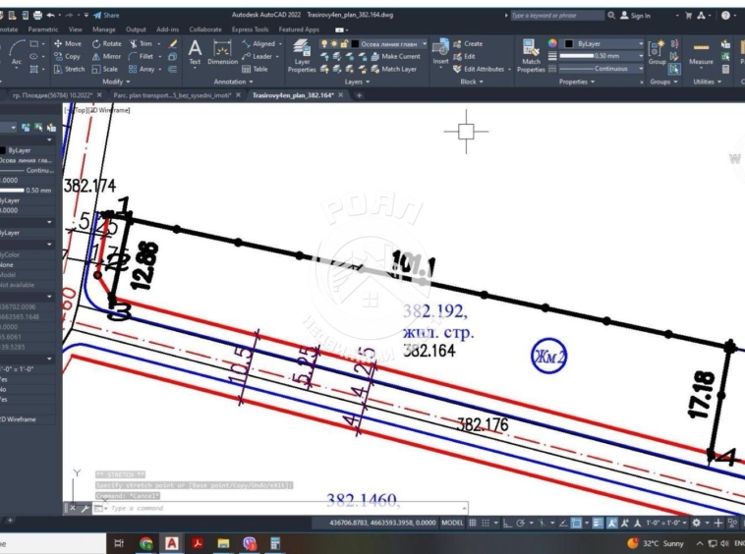Viewport: 745px width, 554px height.
Task: Toggle layer freeze sun icon
Action: pos(334,43)
